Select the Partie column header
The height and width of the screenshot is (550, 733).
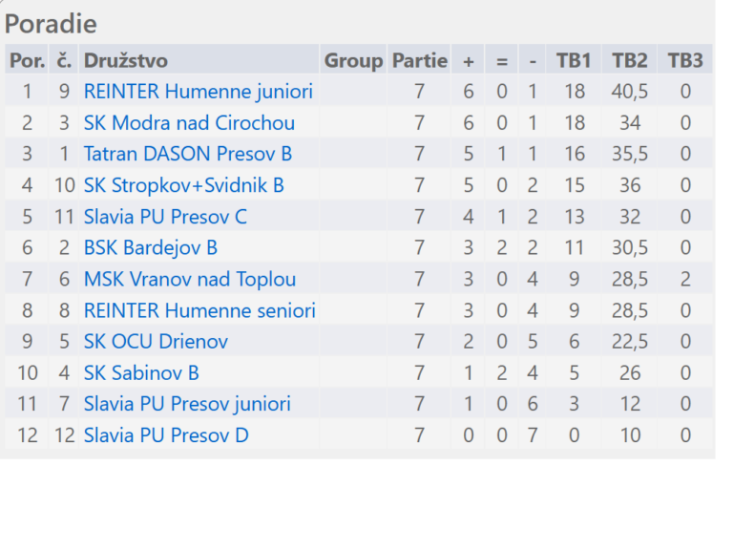pyautogui.click(x=419, y=60)
